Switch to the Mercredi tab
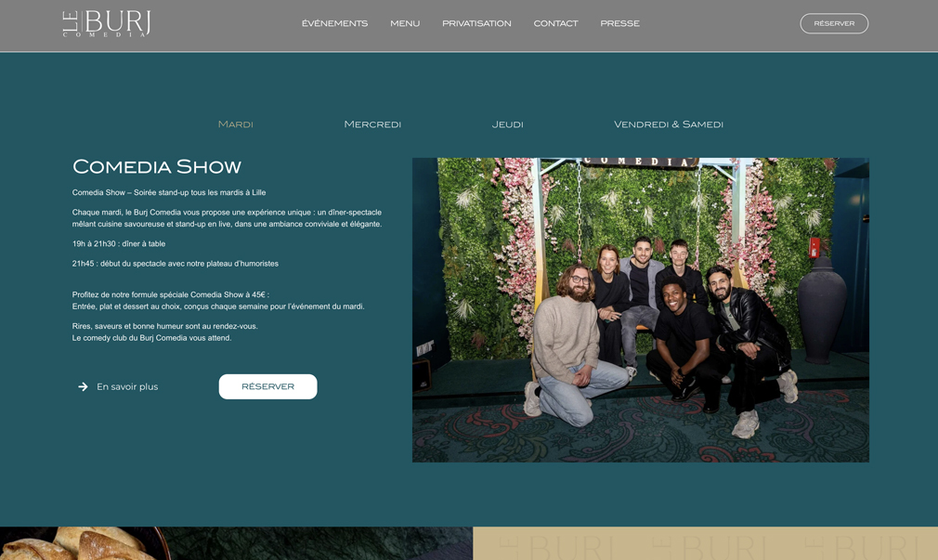 (x=372, y=124)
